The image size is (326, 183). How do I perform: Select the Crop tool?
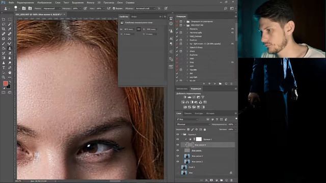point(4,29)
